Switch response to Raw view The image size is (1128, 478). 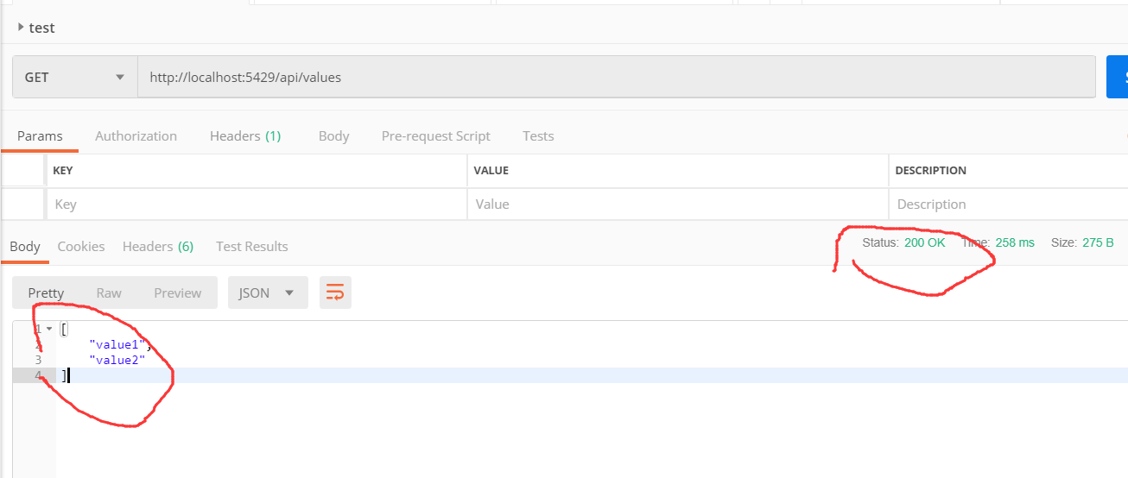(x=109, y=292)
